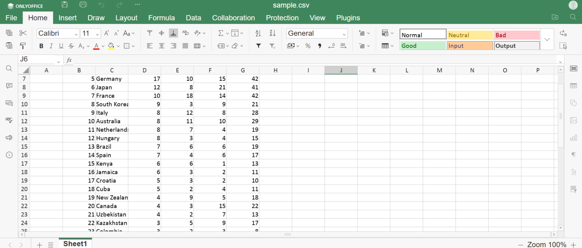Viewport: 582px width, 248px height.
Task: Click the cell name box J6
Action: coord(37,59)
